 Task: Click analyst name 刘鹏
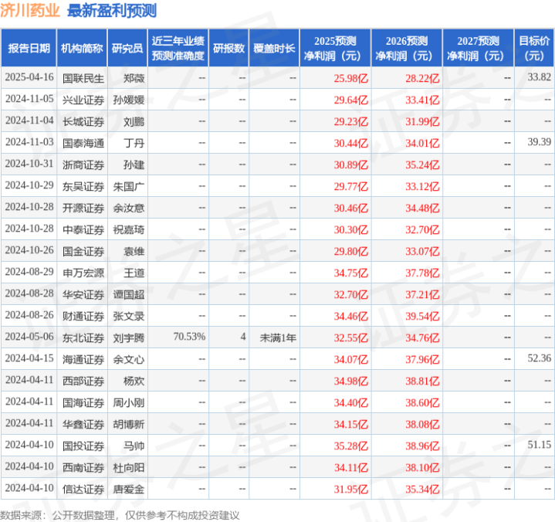(x=134, y=122)
